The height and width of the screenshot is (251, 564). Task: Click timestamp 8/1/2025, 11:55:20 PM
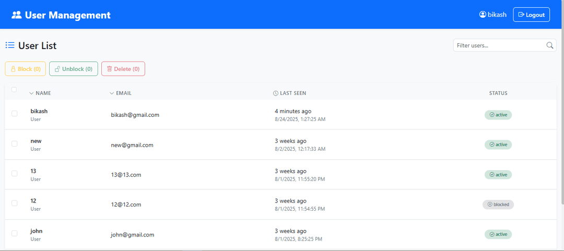point(300,178)
